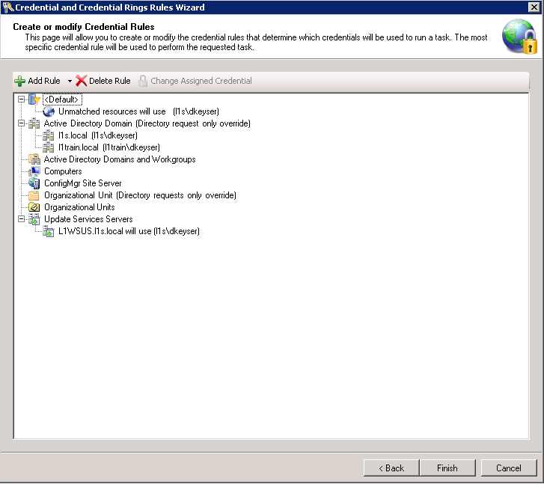Viewport: 544px width, 484px height.
Task: Click the wizard title bar keys icon
Action: click(x=7, y=7)
